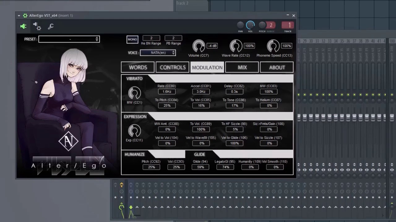This screenshot has width=396, height=222.
Task: Click the Vel to Glide (106) value 100%
Action: coord(234,143)
